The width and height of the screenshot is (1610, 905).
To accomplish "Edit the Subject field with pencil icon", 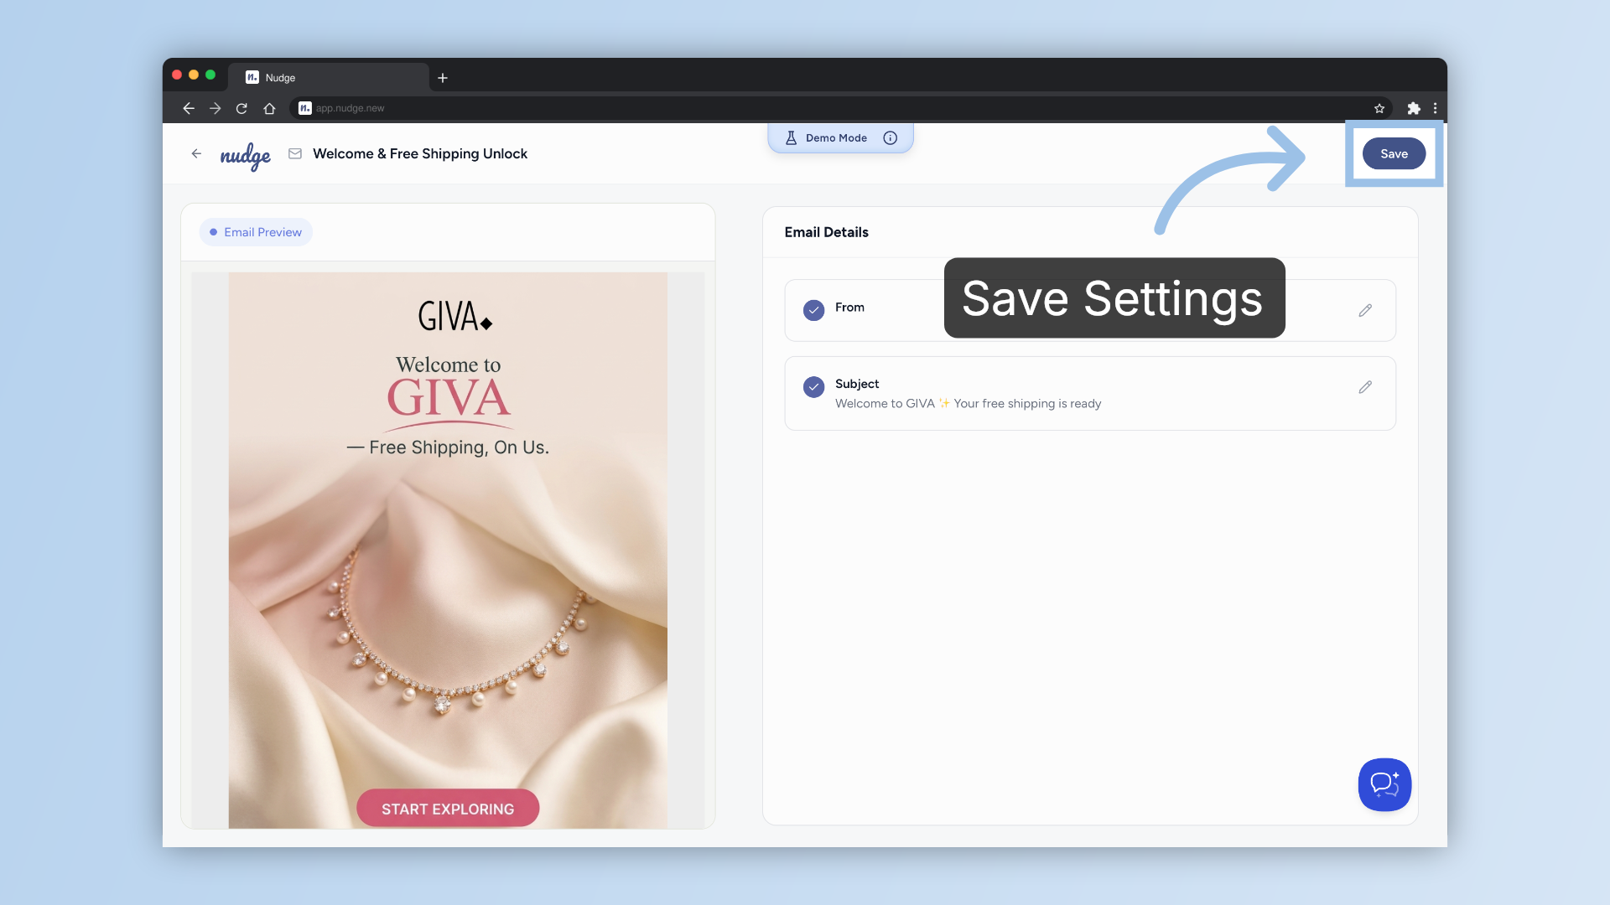I will coord(1365,387).
